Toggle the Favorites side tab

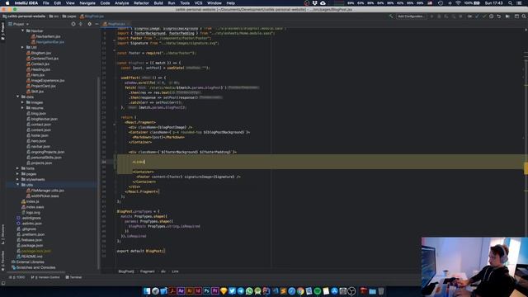[x=2, y=261]
